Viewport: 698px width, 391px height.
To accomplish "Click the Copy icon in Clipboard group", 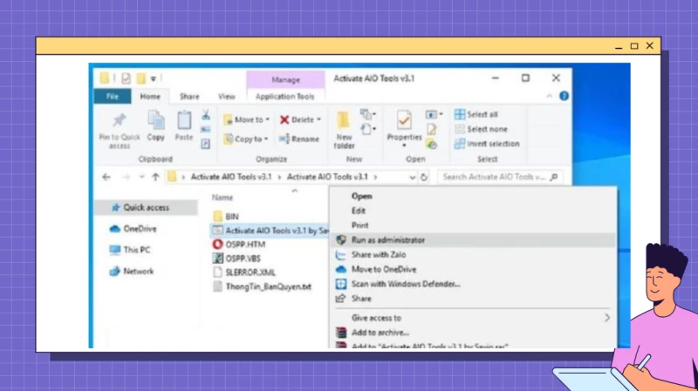I will pos(156,121).
